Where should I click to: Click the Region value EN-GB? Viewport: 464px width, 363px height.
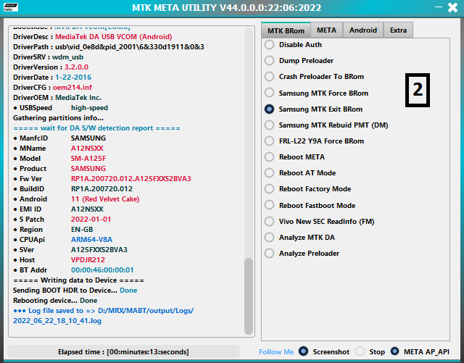(82, 230)
